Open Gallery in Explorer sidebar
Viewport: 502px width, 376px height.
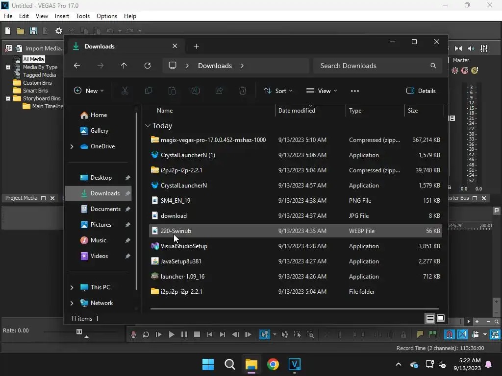point(99,131)
